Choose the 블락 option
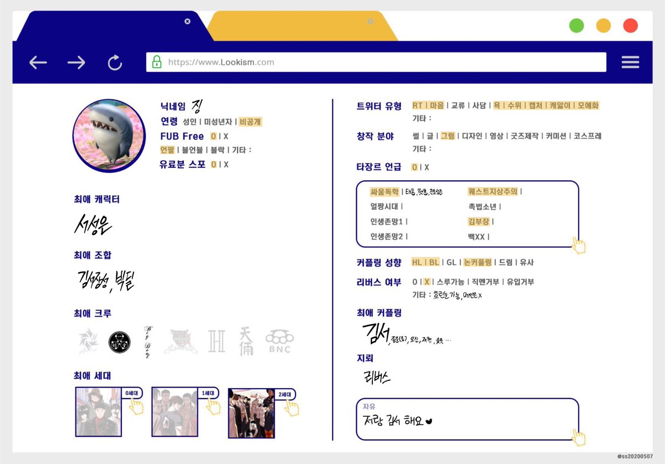The image size is (665, 464). point(218,150)
